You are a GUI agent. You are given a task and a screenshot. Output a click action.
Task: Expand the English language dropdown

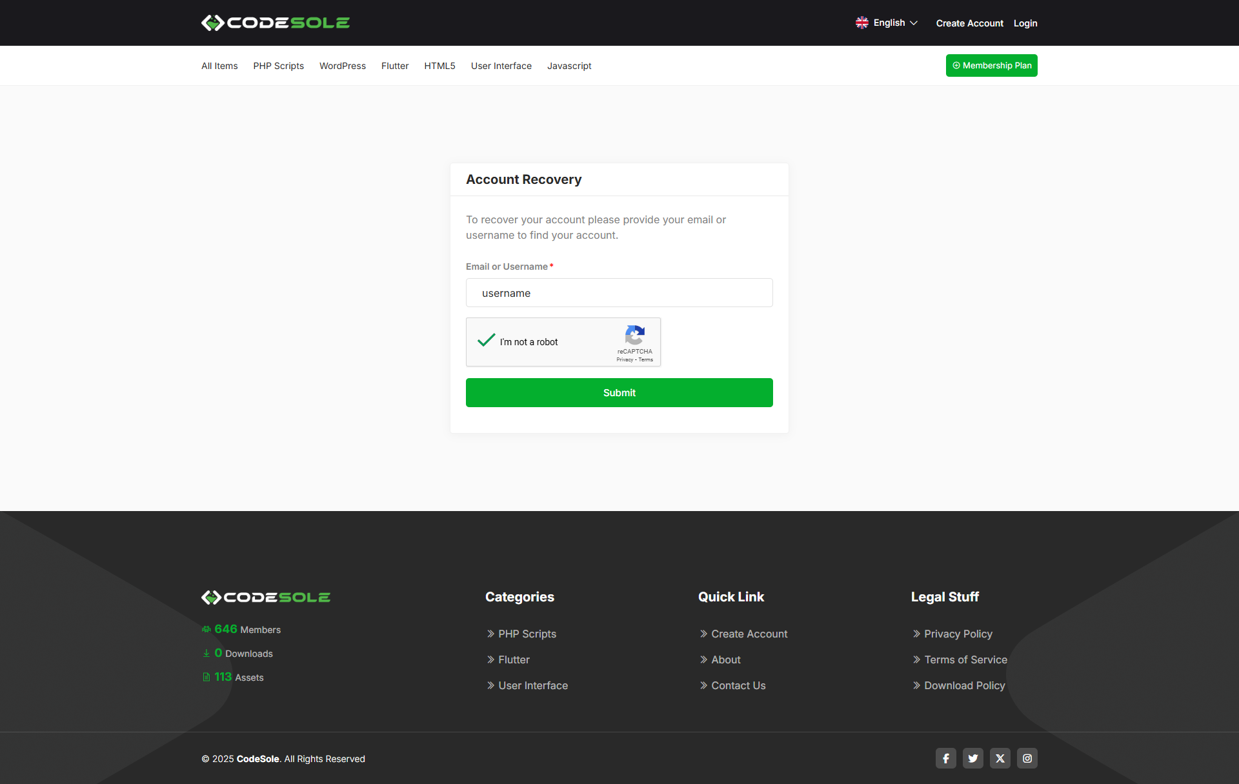pos(895,23)
